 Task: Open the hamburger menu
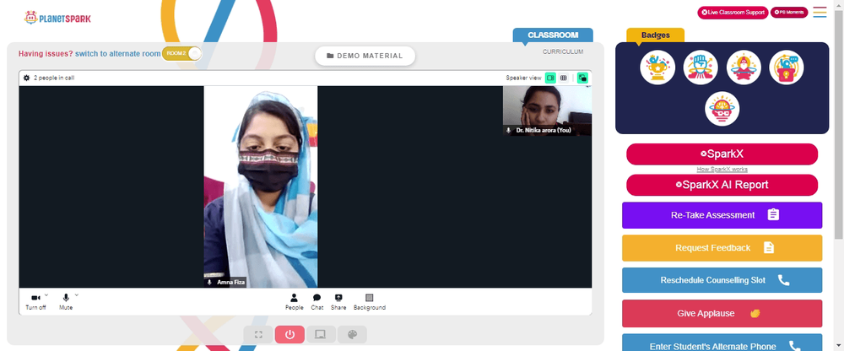(x=820, y=12)
